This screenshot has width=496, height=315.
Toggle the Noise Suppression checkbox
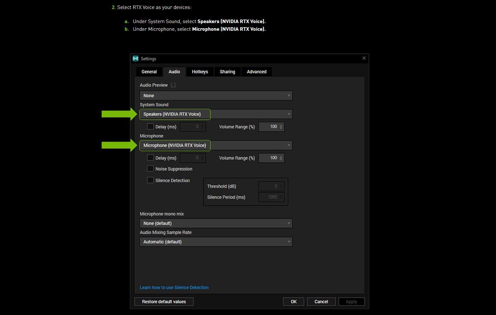point(150,169)
